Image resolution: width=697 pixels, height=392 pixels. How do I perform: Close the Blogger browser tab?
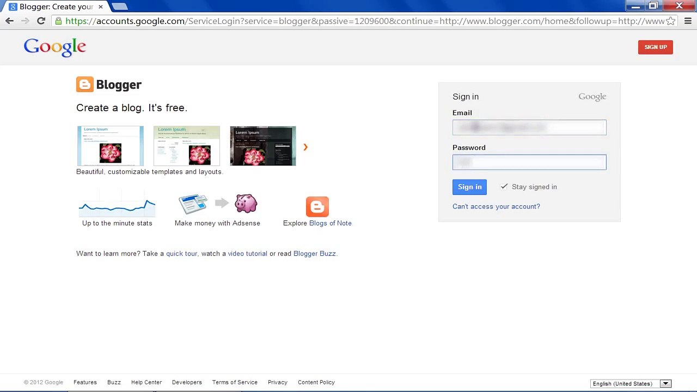point(100,7)
